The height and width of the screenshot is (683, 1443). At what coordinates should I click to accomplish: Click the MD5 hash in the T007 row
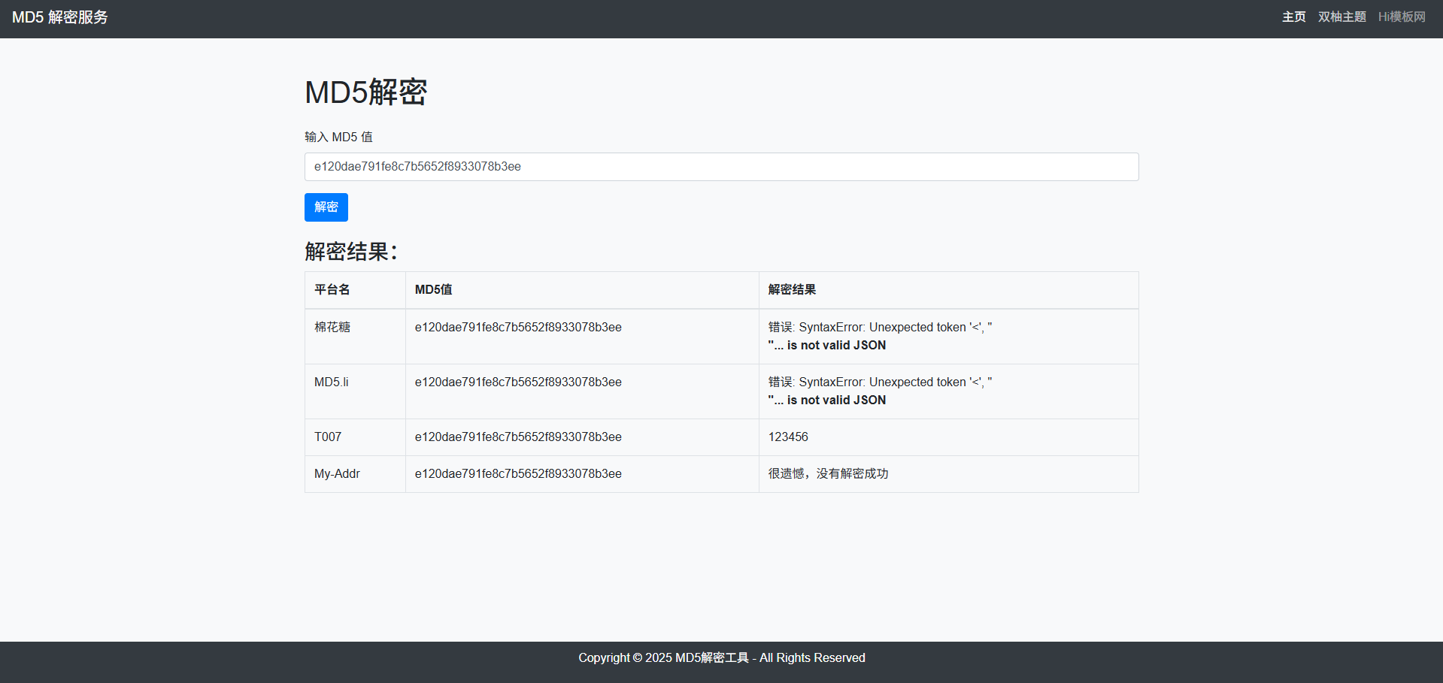pyautogui.click(x=518, y=437)
